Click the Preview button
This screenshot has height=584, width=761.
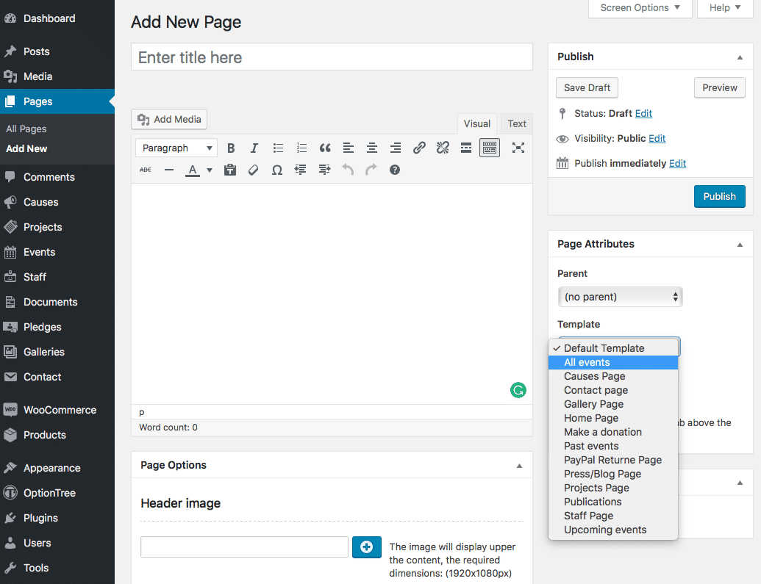[x=719, y=88]
